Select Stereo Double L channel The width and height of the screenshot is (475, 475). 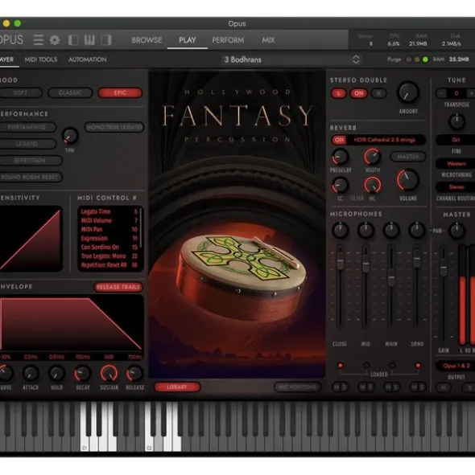339,93
